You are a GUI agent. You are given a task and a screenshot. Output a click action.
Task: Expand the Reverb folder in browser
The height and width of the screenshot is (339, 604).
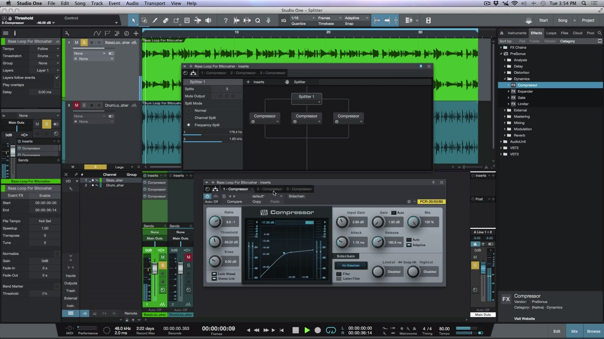505,135
